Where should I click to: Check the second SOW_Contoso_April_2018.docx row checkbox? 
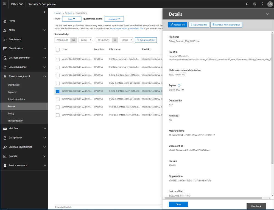[58, 99]
